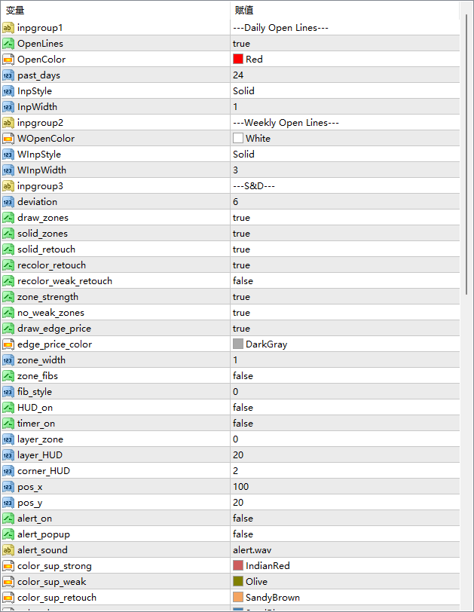Open the WInpStyle Solid style dropdown
The height and width of the screenshot is (612, 474).
(345, 155)
